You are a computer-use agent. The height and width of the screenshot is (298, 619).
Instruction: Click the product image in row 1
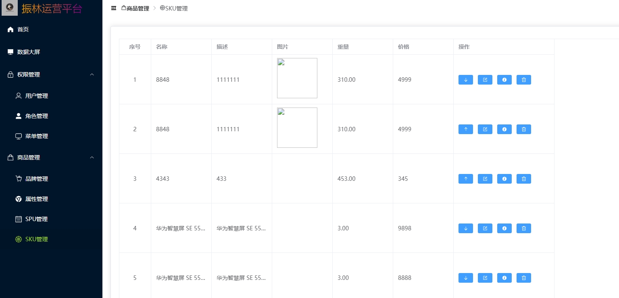click(297, 78)
